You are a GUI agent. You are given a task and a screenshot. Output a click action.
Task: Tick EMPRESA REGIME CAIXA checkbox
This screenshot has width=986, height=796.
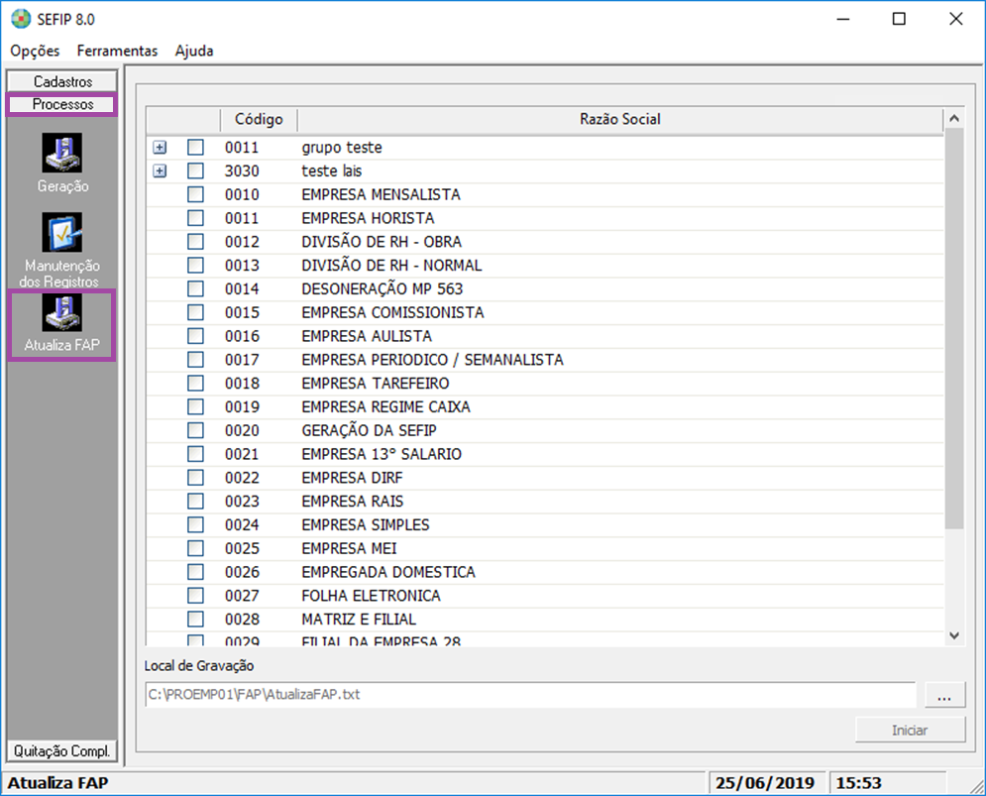[195, 406]
